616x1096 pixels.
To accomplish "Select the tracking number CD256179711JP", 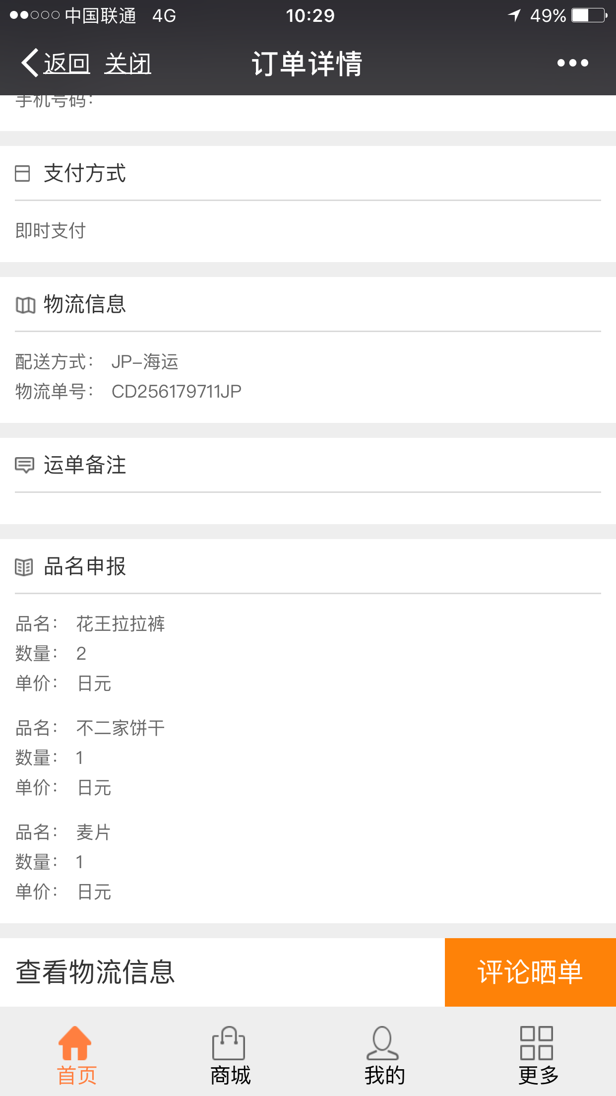I will pos(177,392).
